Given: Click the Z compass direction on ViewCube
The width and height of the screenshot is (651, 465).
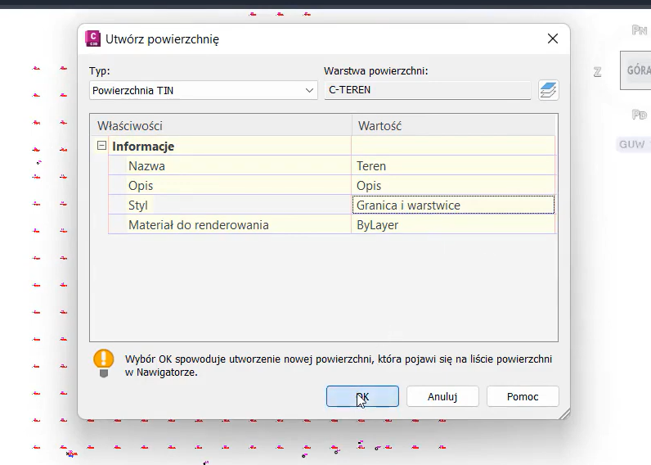Looking at the screenshot, I should click(598, 72).
